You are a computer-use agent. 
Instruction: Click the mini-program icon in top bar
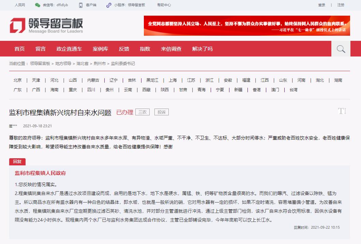pos(109,5)
